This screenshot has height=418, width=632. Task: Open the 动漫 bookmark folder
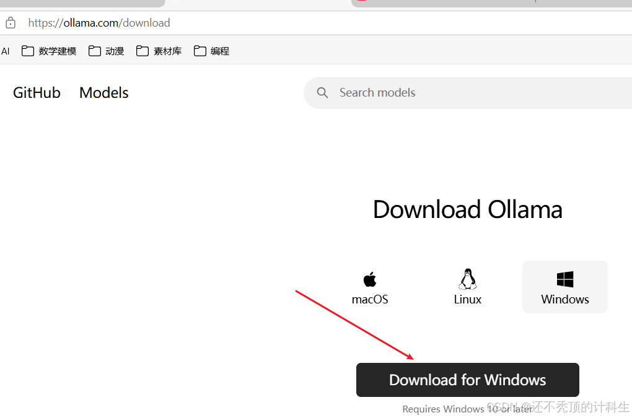pos(106,51)
